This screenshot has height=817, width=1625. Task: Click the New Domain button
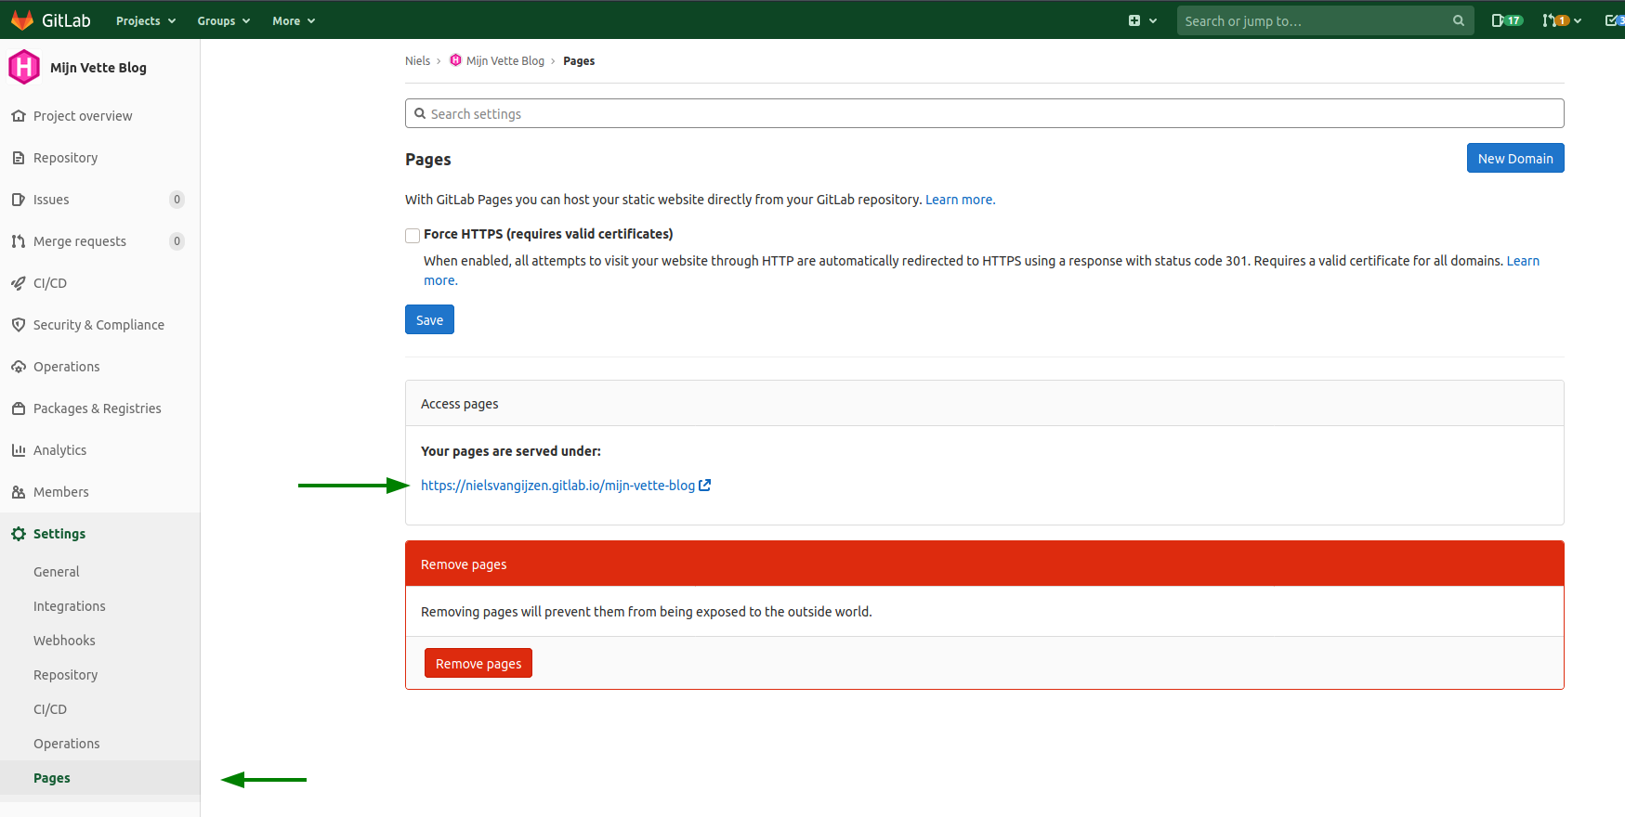pyautogui.click(x=1514, y=159)
